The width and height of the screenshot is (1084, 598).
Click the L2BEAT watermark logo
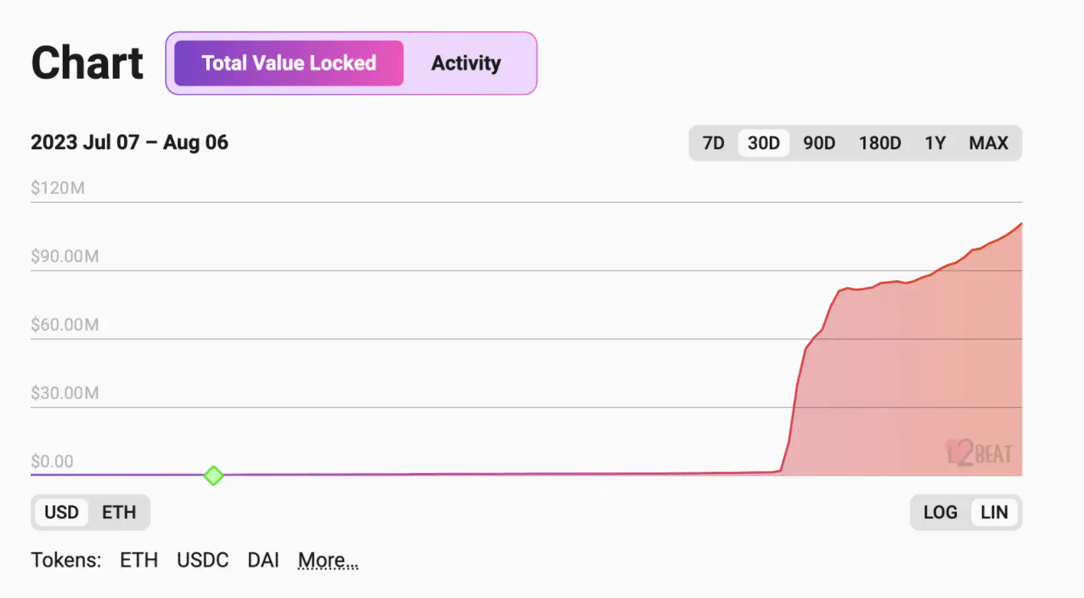point(979,453)
